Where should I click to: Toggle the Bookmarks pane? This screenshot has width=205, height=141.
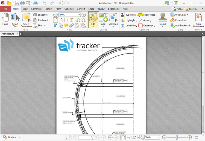[55, 25]
